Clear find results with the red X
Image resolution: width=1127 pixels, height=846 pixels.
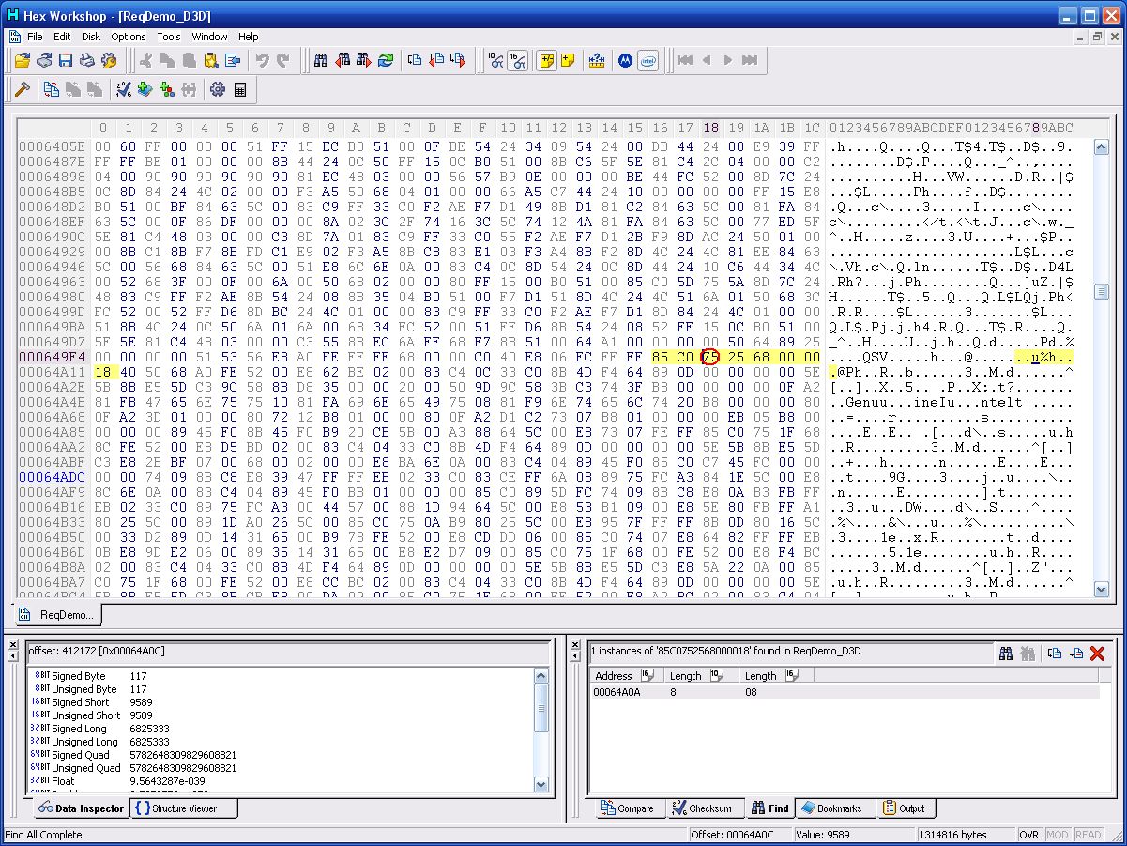click(x=1097, y=654)
